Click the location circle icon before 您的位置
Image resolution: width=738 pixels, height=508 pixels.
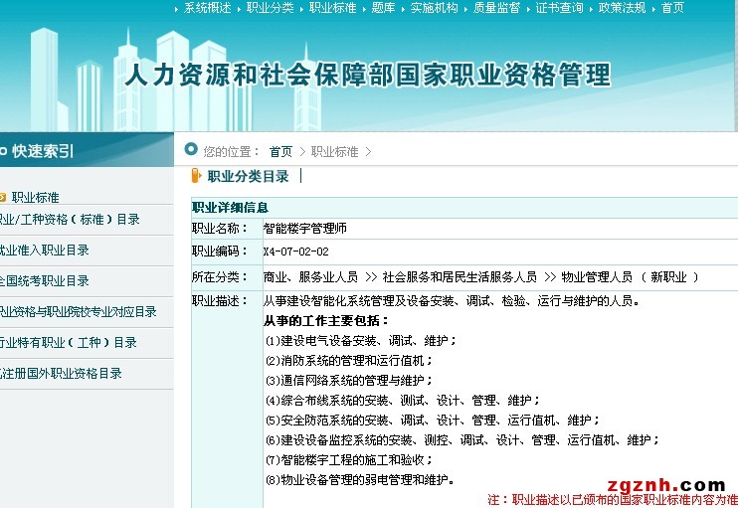click(x=191, y=151)
